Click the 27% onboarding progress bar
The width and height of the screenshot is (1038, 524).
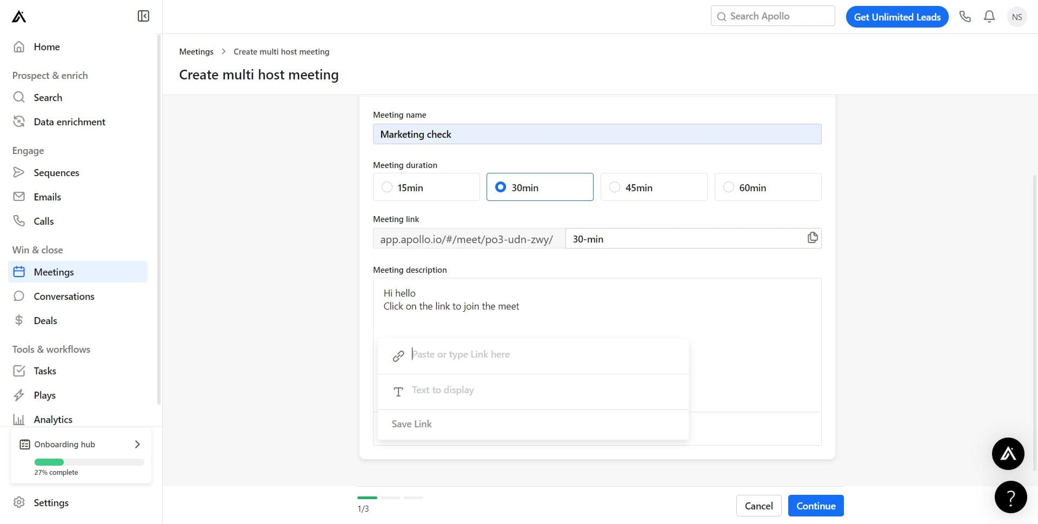(88, 462)
